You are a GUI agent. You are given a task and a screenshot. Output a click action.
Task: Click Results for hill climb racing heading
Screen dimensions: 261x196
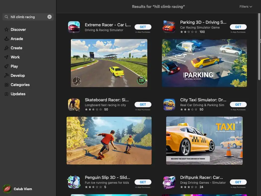[158, 6]
